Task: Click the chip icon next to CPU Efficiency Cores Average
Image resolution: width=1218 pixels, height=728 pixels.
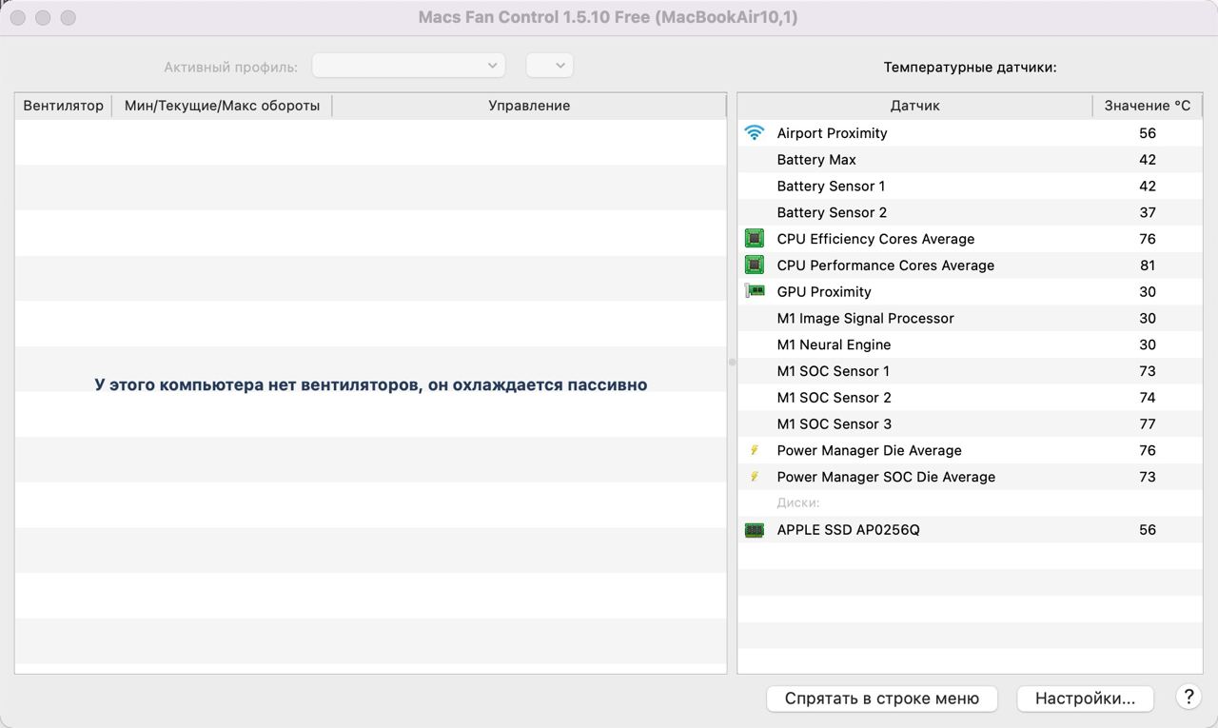Action: (755, 239)
